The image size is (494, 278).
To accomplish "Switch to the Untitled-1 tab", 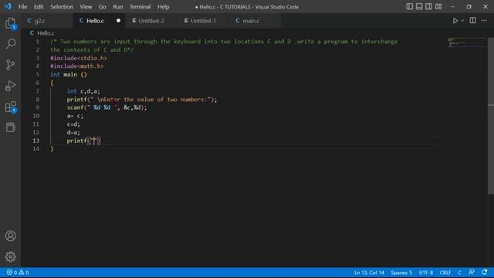I will [x=203, y=21].
